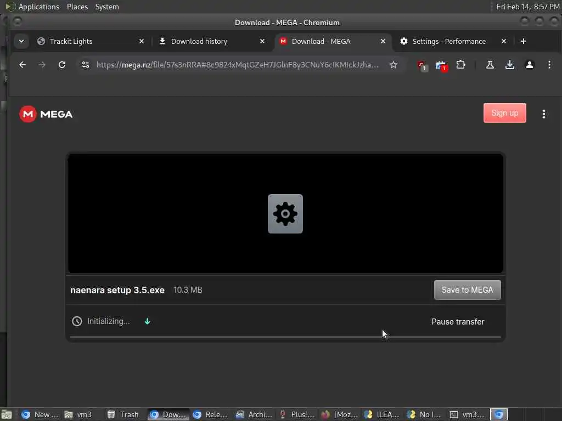The image size is (562, 421).
Task: Close the Settings - Performance tab
Action: [504, 41]
